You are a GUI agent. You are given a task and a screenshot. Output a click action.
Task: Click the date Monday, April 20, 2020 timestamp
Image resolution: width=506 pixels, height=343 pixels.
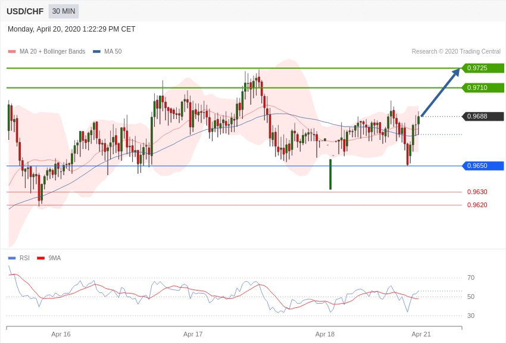71,29
